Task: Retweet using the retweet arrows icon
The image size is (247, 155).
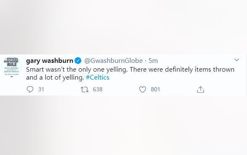Action: click(84, 90)
